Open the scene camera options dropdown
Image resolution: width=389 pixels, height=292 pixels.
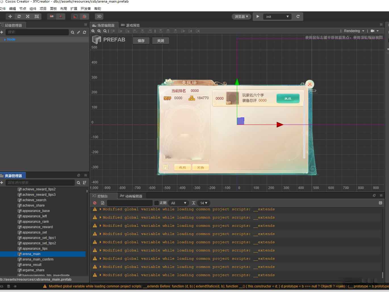click(x=375, y=31)
